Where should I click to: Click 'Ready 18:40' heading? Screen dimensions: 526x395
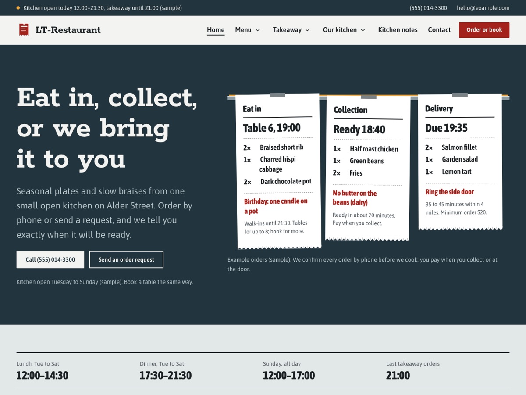click(359, 129)
